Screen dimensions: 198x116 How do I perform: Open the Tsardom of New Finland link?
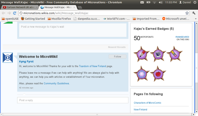click(93, 66)
